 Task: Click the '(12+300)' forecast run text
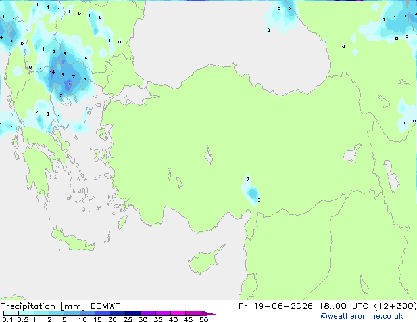[x=395, y=306]
